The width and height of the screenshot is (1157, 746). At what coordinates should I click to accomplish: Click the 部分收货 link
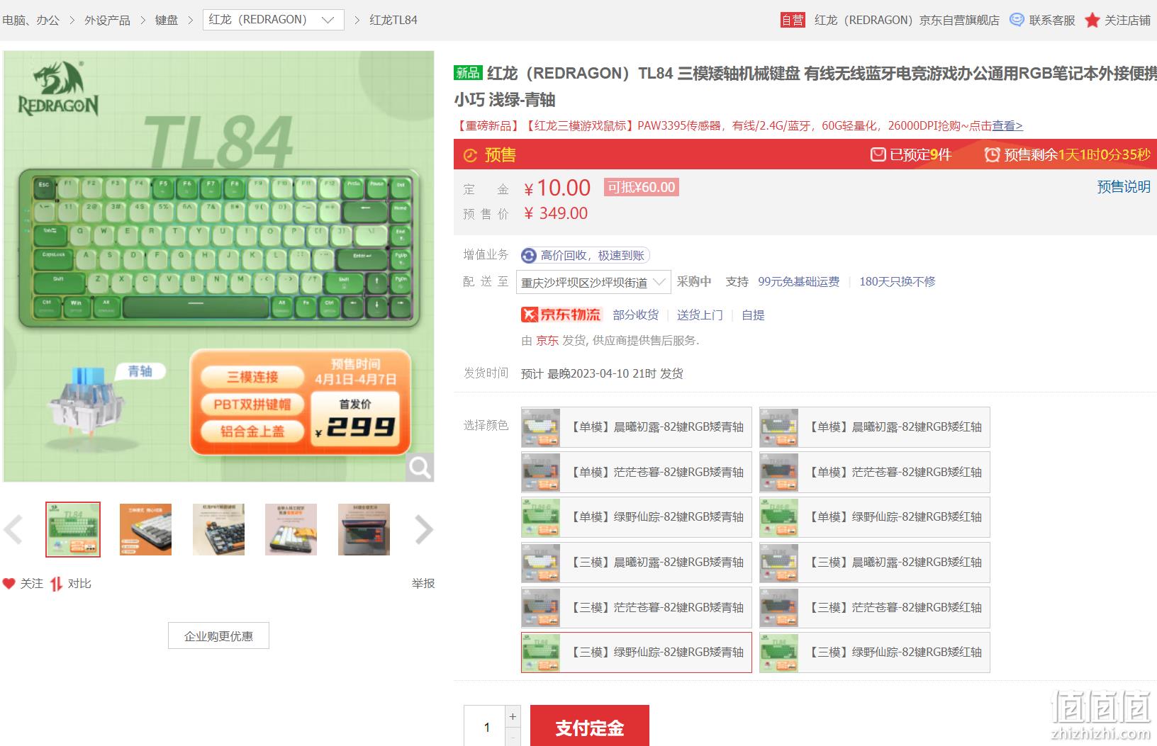pyautogui.click(x=636, y=315)
